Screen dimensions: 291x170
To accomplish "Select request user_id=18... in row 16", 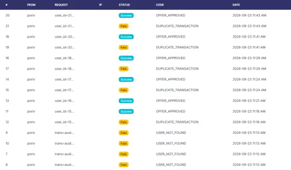I will tap(64, 58).
